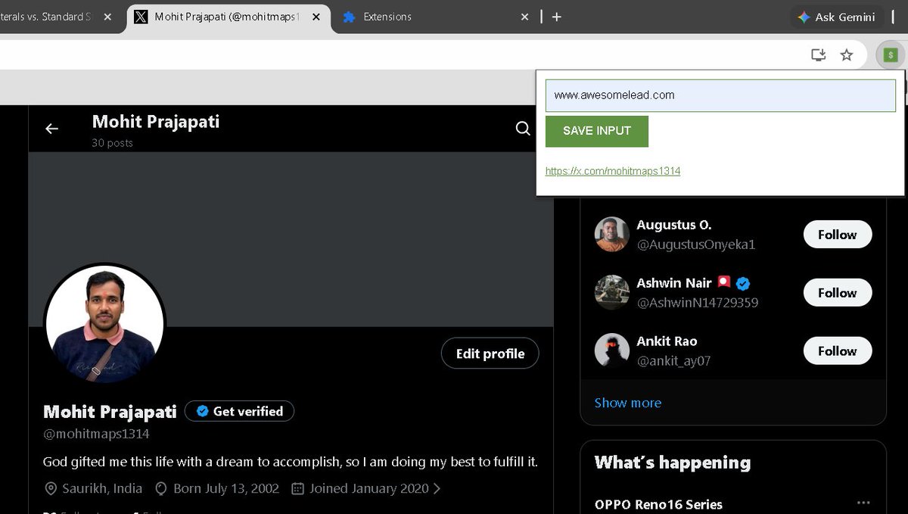Click the X logo favicon on active tab

(x=141, y=17)
